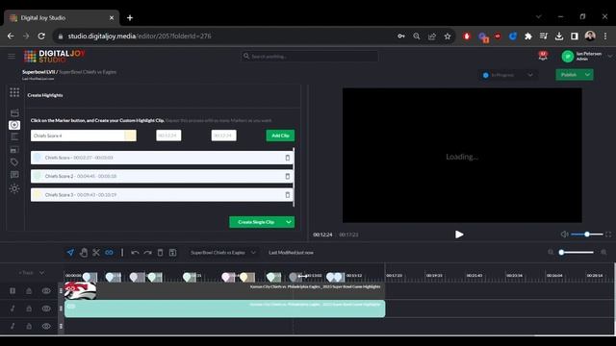Zoom in the timeline with the magnifier
The width and height of the screenshot is (616, 346).
click(x=603, y=252)
